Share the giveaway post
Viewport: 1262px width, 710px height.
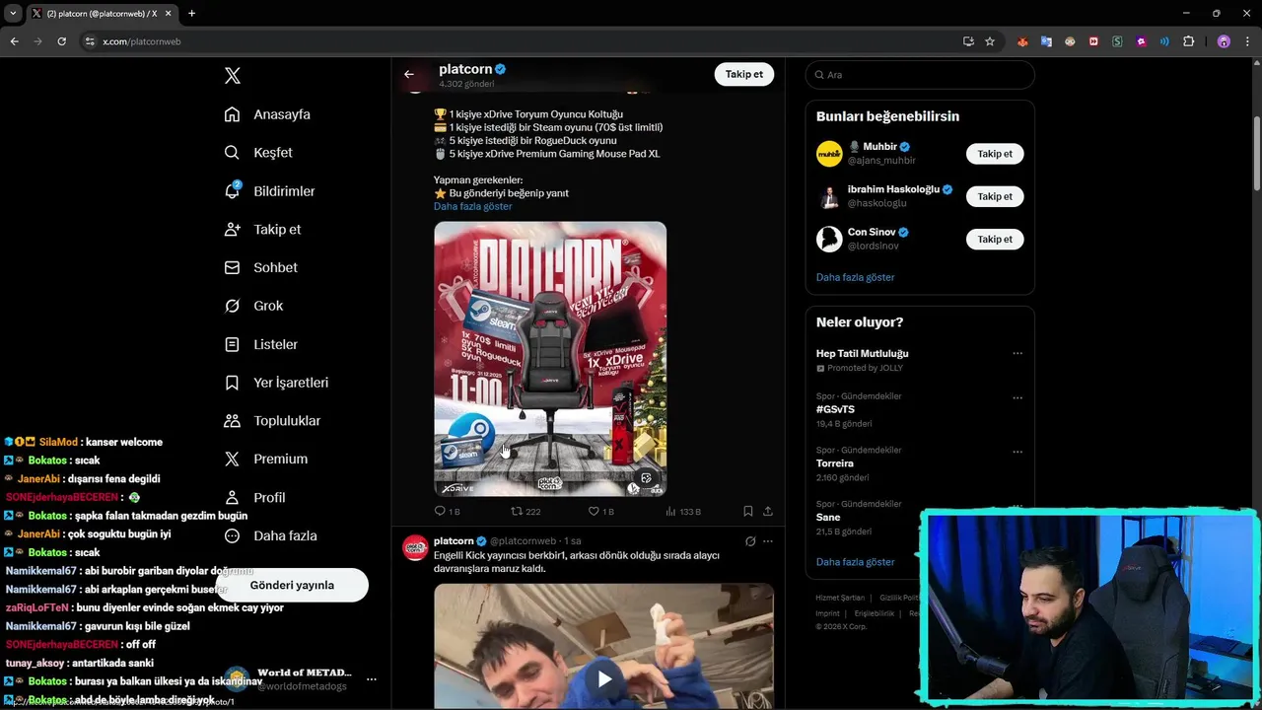pos(767,511)
